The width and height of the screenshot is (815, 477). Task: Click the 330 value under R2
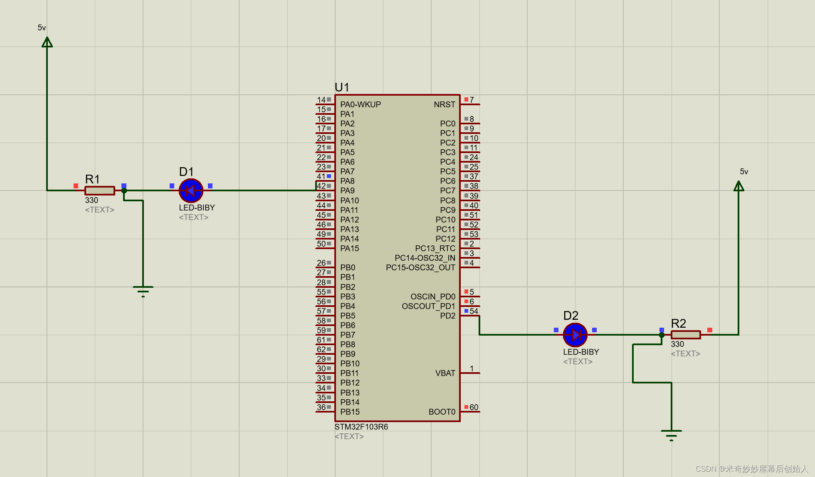677,344
